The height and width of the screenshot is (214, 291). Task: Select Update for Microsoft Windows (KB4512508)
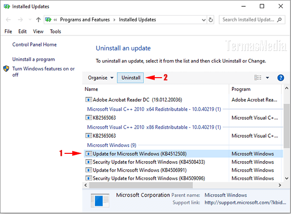(183, 154)
